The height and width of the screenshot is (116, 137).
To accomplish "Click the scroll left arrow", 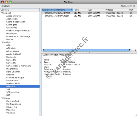I will tap(133, 50).
